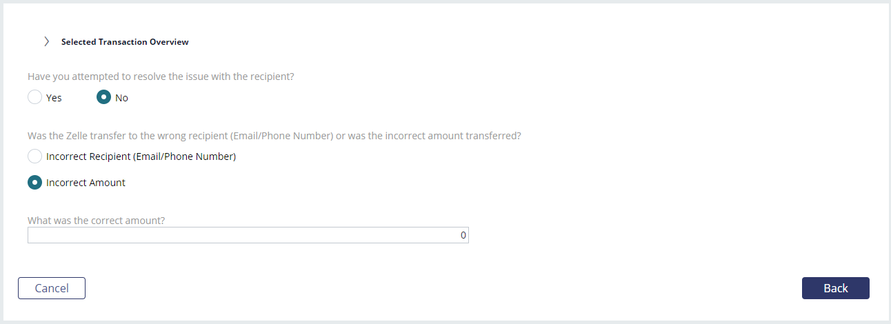Go to previous step with Back button
The width and height of the screenshot is (891, 324).
(x=836, y=288)
